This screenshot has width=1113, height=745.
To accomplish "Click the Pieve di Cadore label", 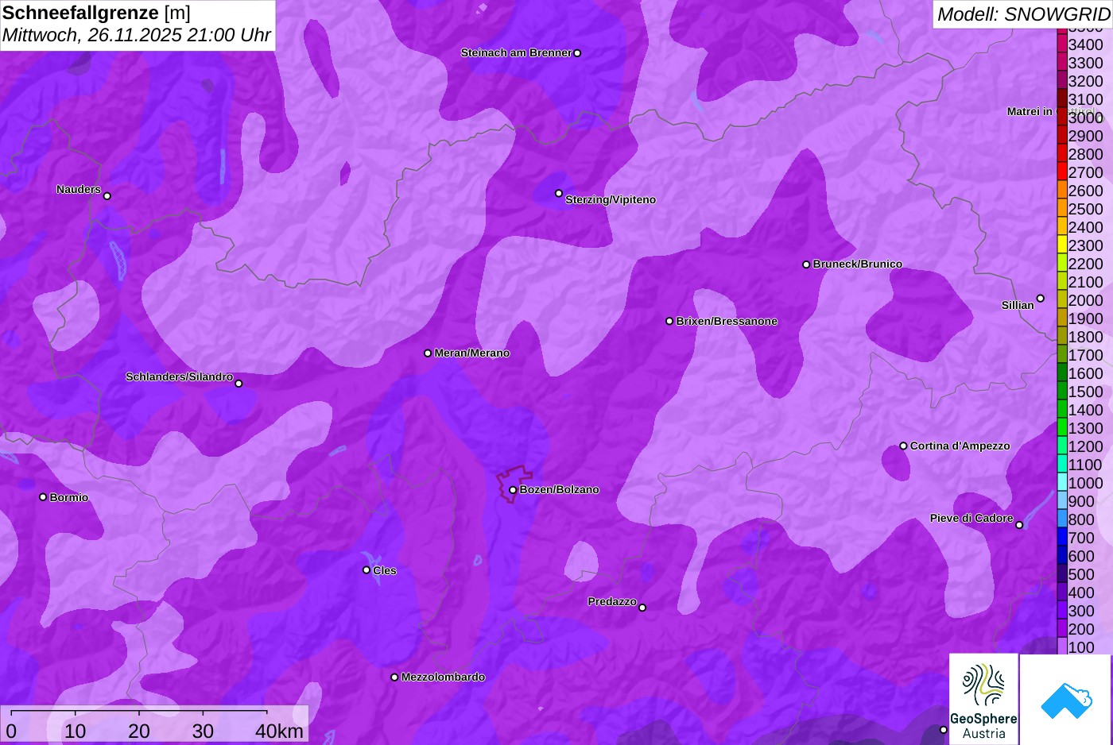I will point(971,518).
